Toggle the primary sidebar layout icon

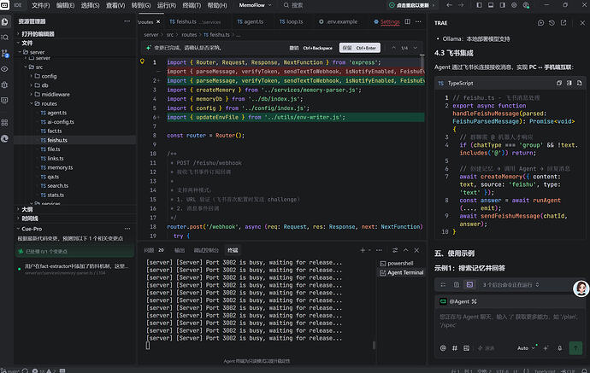tap(479, 5)
